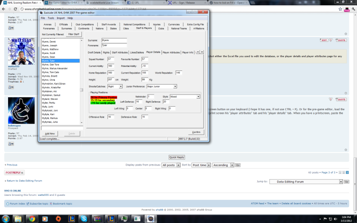Click the QUOTE button on watts555's post
The width and height of the screenshot is (357, 223).
click(x=341, y=40)
